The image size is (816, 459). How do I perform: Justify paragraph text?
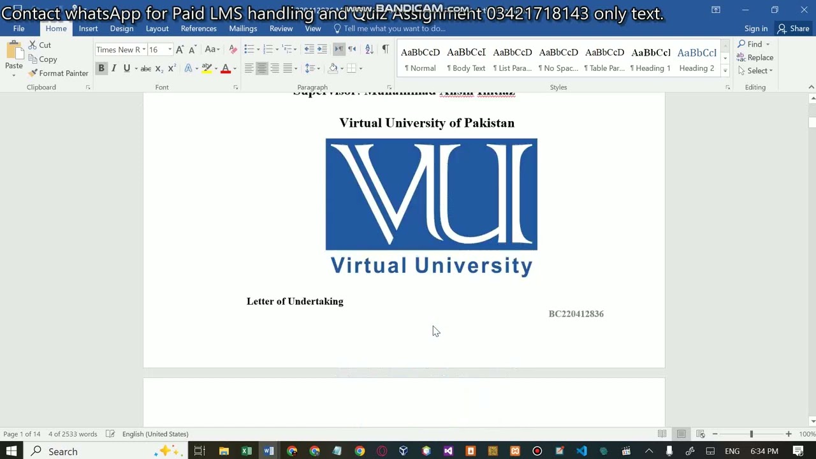point(288,68)
